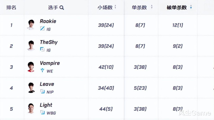
Task: Click the WE team logo under Vampire
Action: point(42,71)
